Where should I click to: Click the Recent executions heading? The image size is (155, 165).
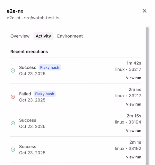pos(29,52)
